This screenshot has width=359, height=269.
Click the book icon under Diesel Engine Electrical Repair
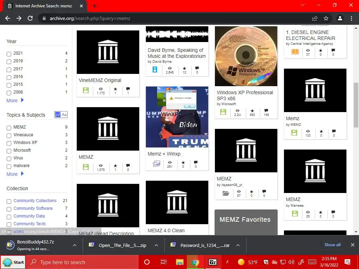point(295,52)
